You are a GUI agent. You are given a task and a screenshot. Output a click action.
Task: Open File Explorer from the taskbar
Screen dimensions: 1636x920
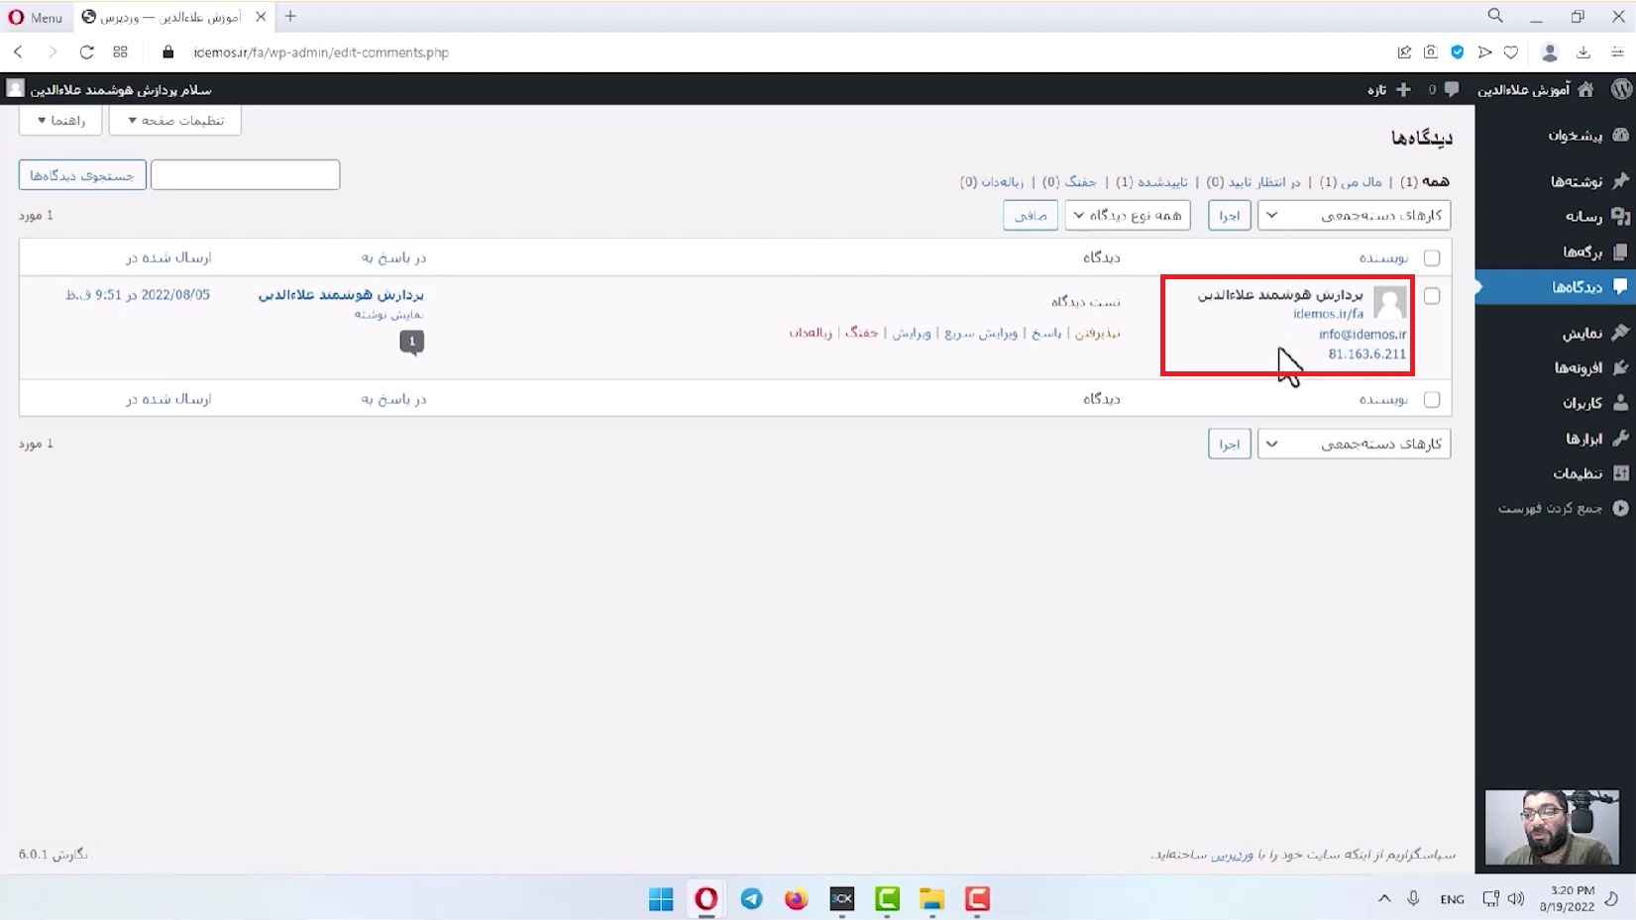coord(931,898)
